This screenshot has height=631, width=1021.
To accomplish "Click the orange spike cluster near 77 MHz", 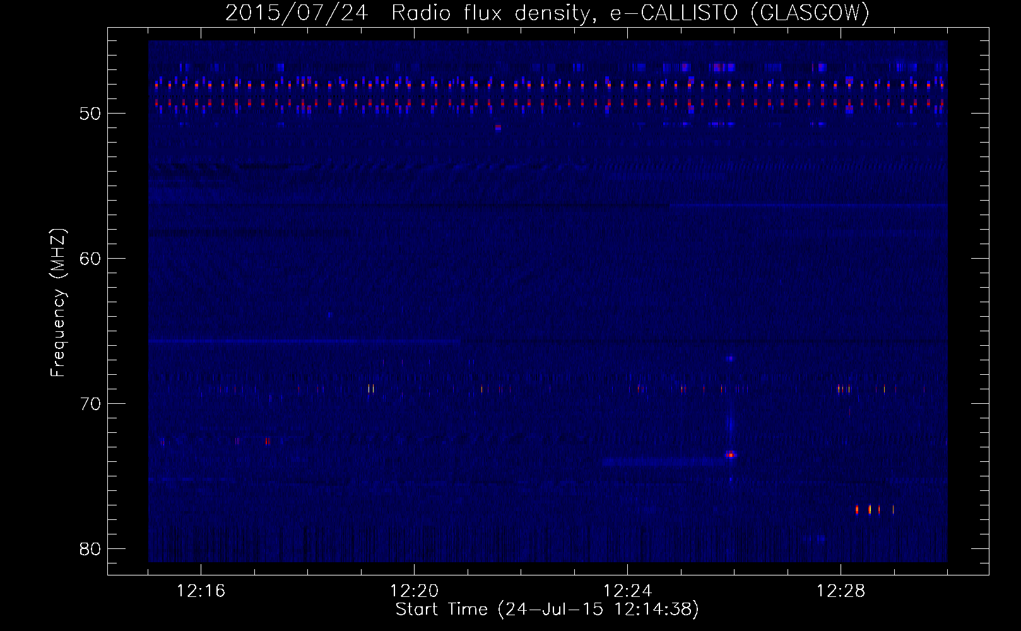I will [874, 509].
